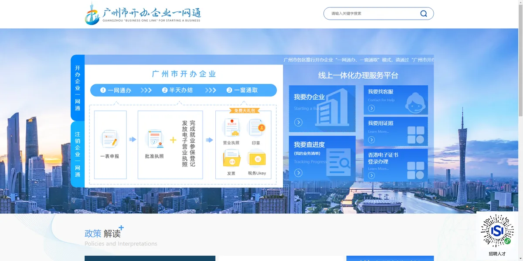This screenshot has width=523, height=261.
Task: Click the 招聘人才 QR code
Action: (497, 231)
